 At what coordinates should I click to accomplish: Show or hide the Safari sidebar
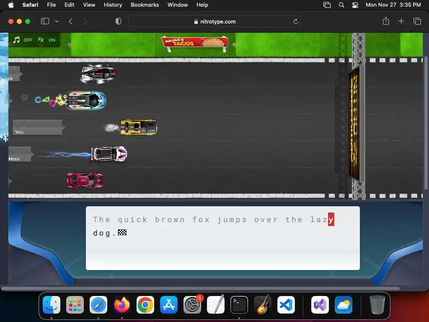45,21
